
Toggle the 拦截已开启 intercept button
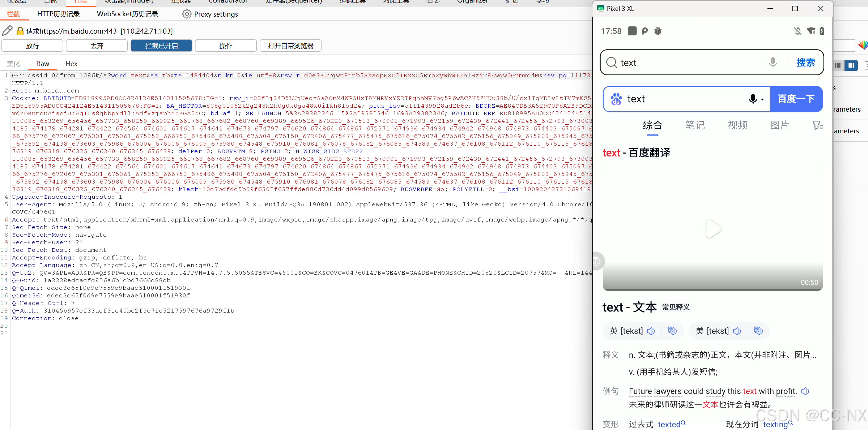[161, 46]
